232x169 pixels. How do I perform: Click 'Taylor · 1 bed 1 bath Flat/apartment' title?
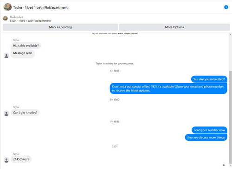tap(40, 7)
